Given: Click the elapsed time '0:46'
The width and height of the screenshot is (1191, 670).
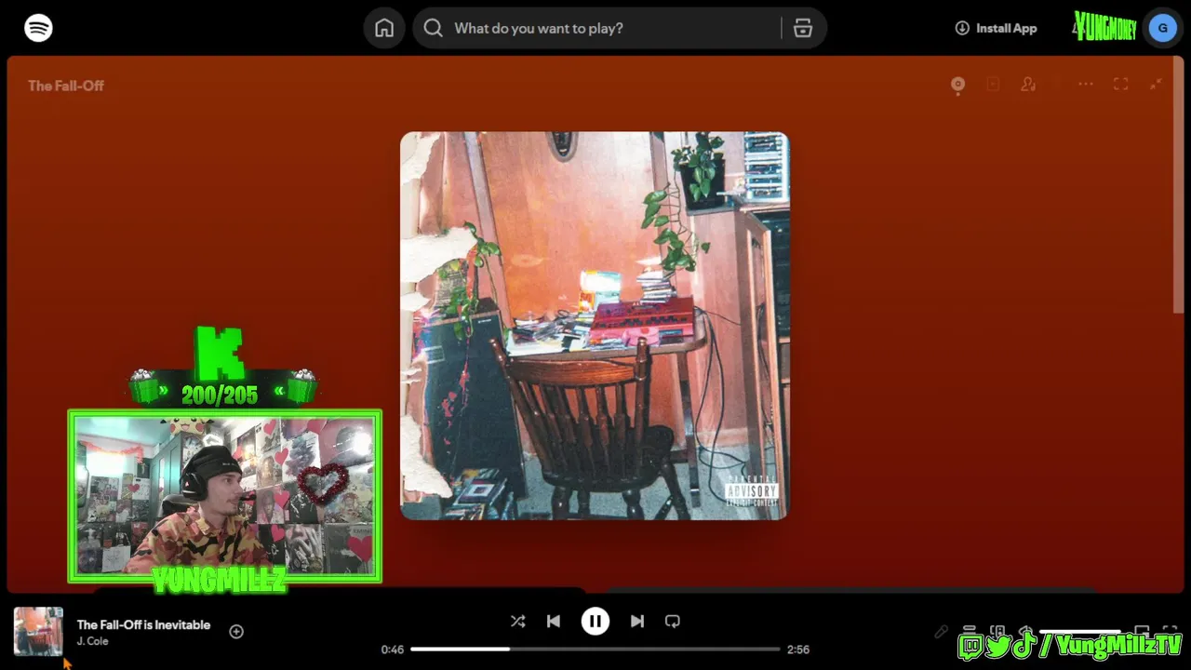Looking at the screenshot, I should tap(393, 650).
